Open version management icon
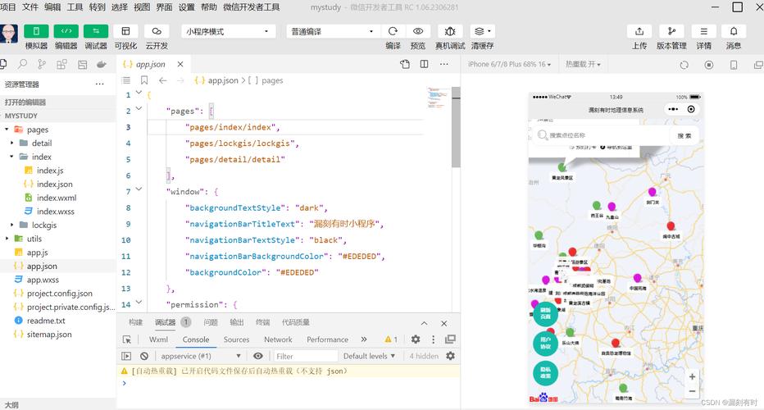Image resolution: width=764 pixels, height=410 pixels. point(671,31)
